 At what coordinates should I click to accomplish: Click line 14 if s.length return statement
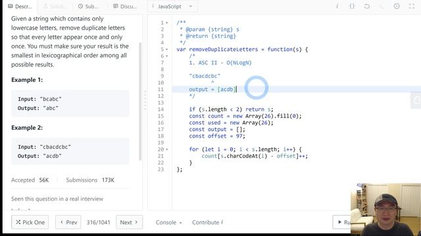231,109
